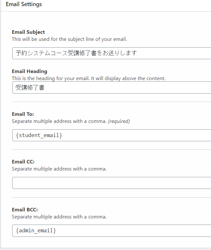Viewport: 211px width, 250px height.
Task: Click the italic (required) note
Action: click(x=119, y=121)
